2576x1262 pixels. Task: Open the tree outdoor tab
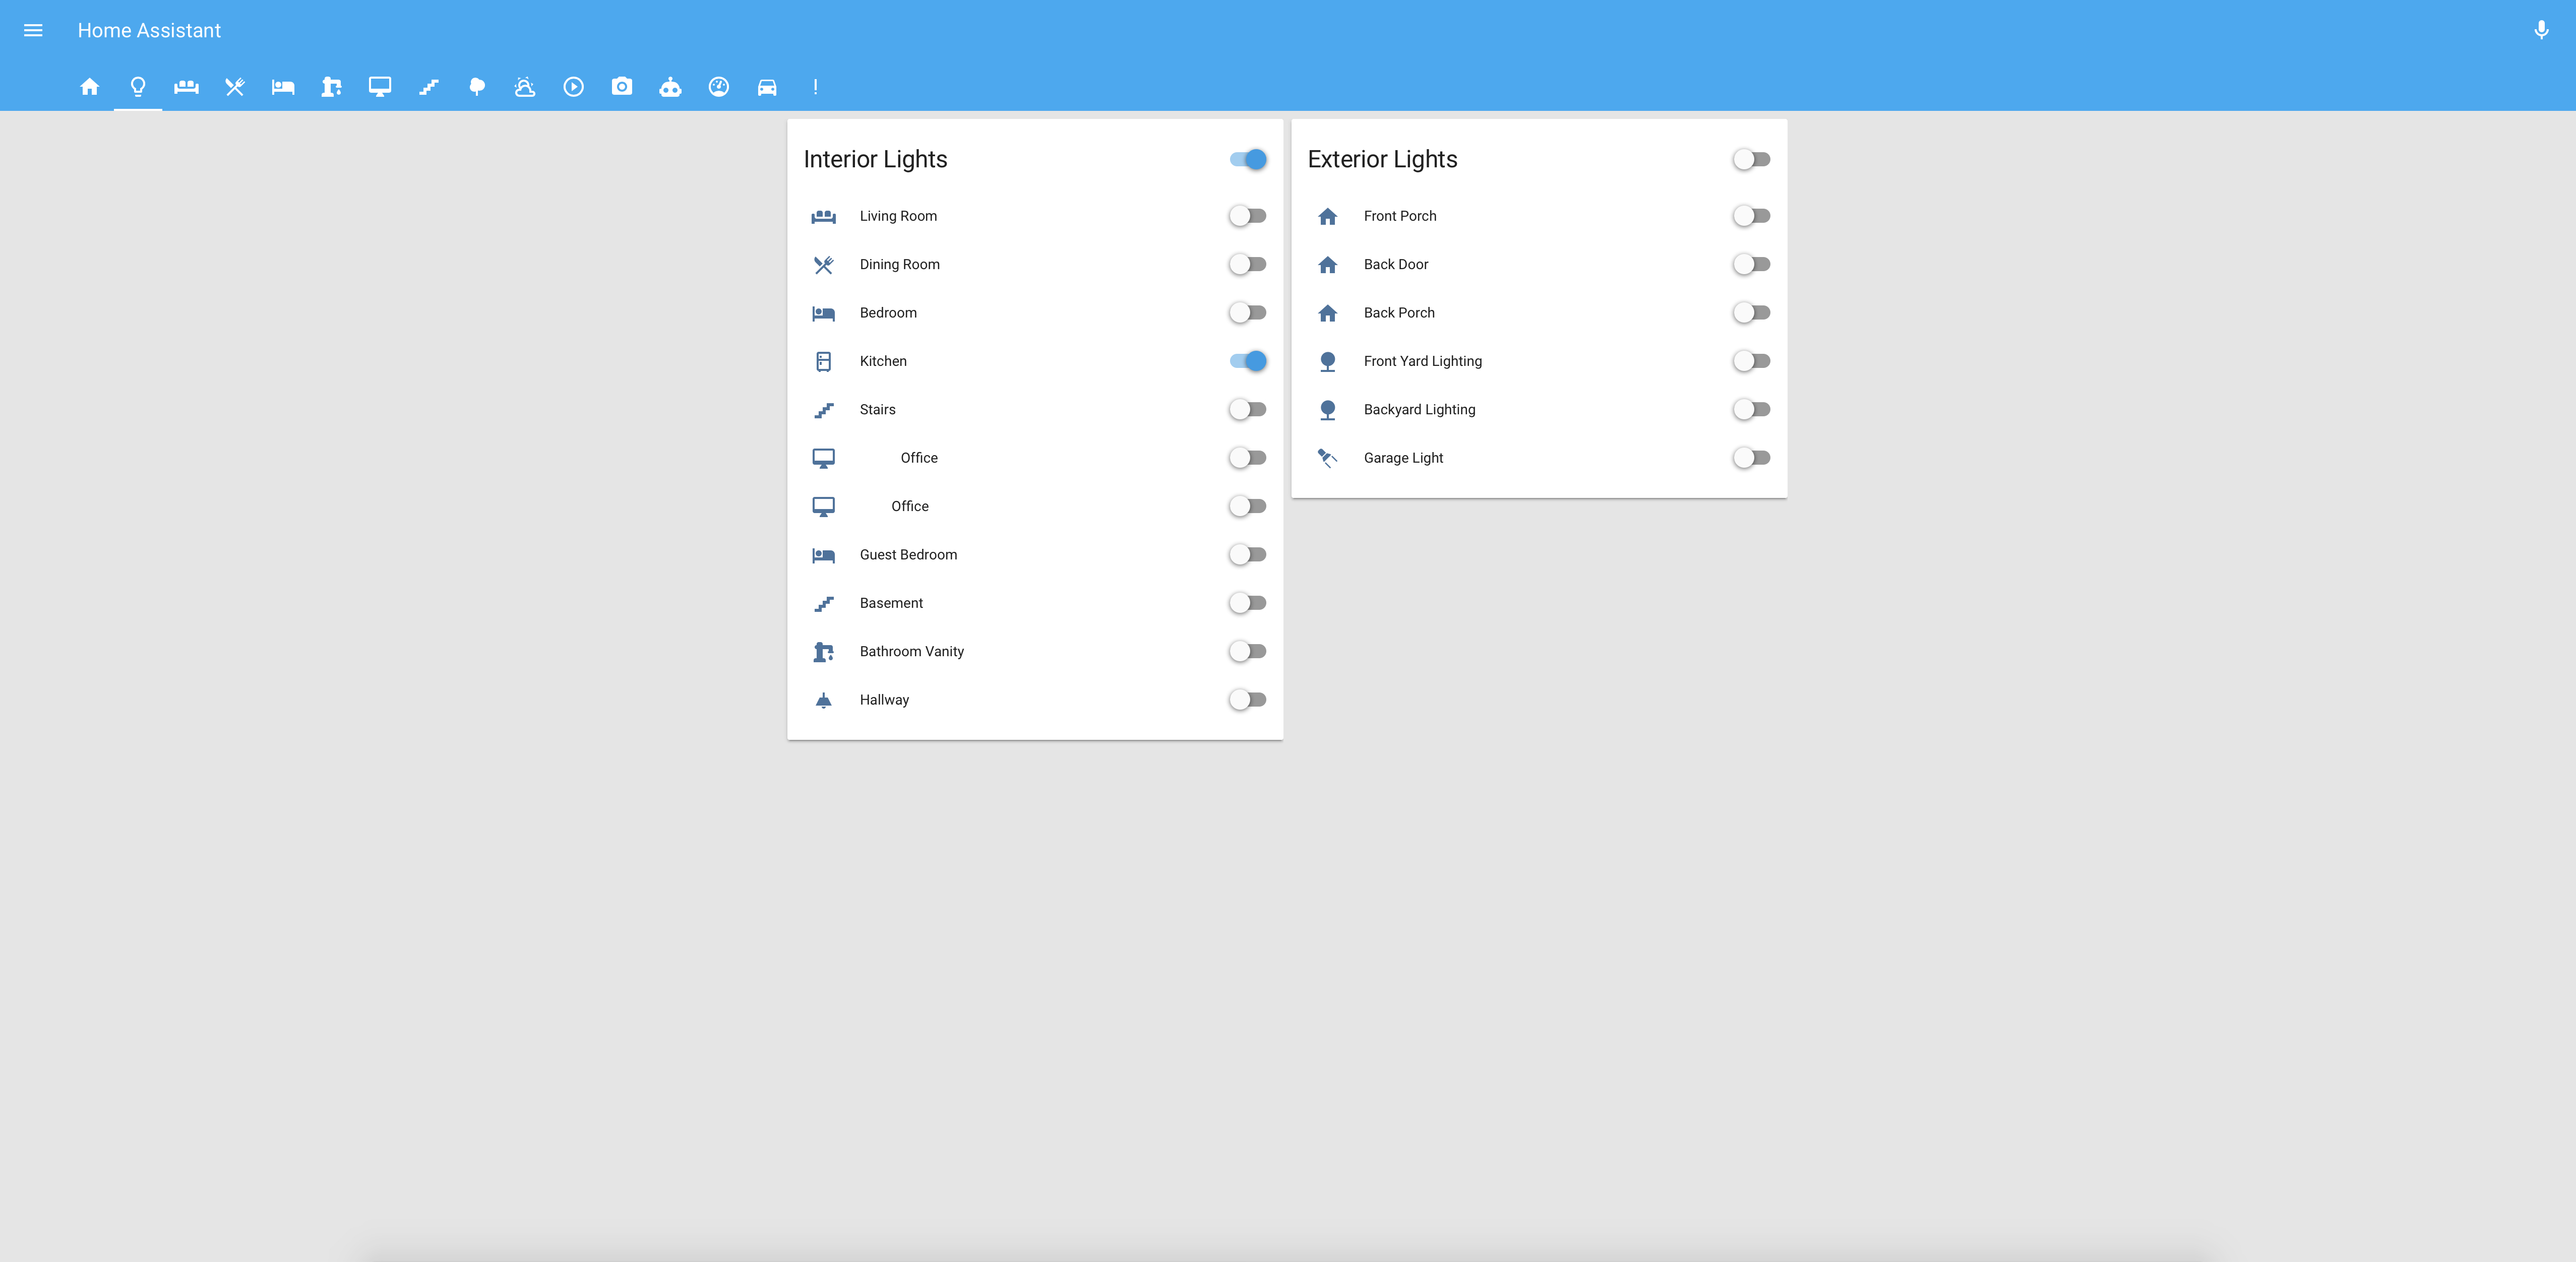coord(477,87)
